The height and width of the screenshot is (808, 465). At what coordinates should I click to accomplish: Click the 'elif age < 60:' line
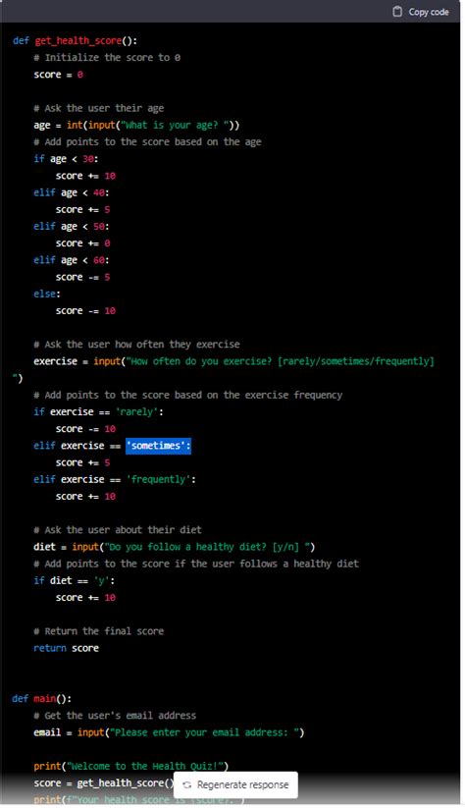click(x=72, y=260)
